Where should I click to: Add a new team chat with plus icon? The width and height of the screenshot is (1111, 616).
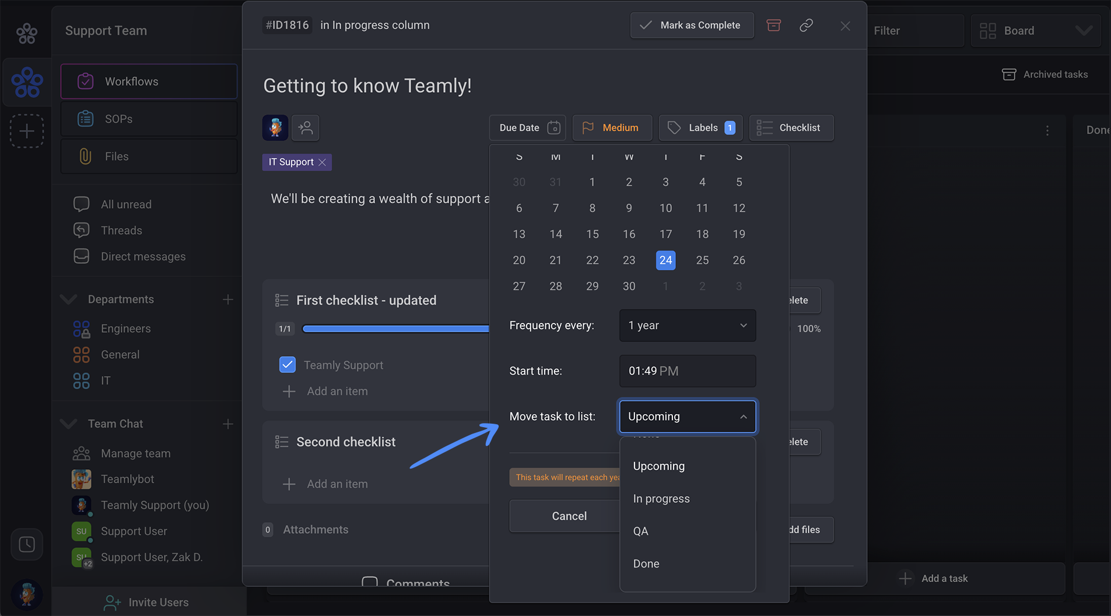(227, 424)
